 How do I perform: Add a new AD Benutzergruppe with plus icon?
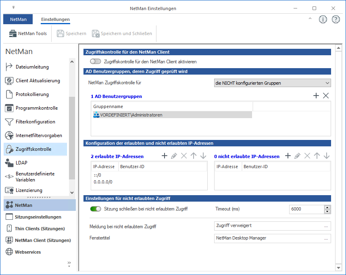pos(316,96)
